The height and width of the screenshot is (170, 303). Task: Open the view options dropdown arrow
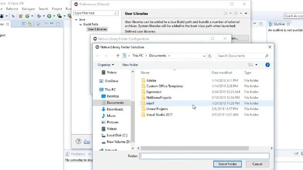tap(257, 65)
